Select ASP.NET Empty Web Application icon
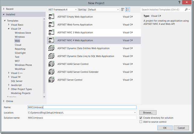 pyautogui.click(x=51, y=17)
